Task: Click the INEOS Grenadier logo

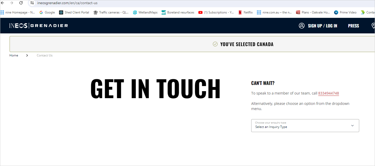Action: tap(39, 25)
